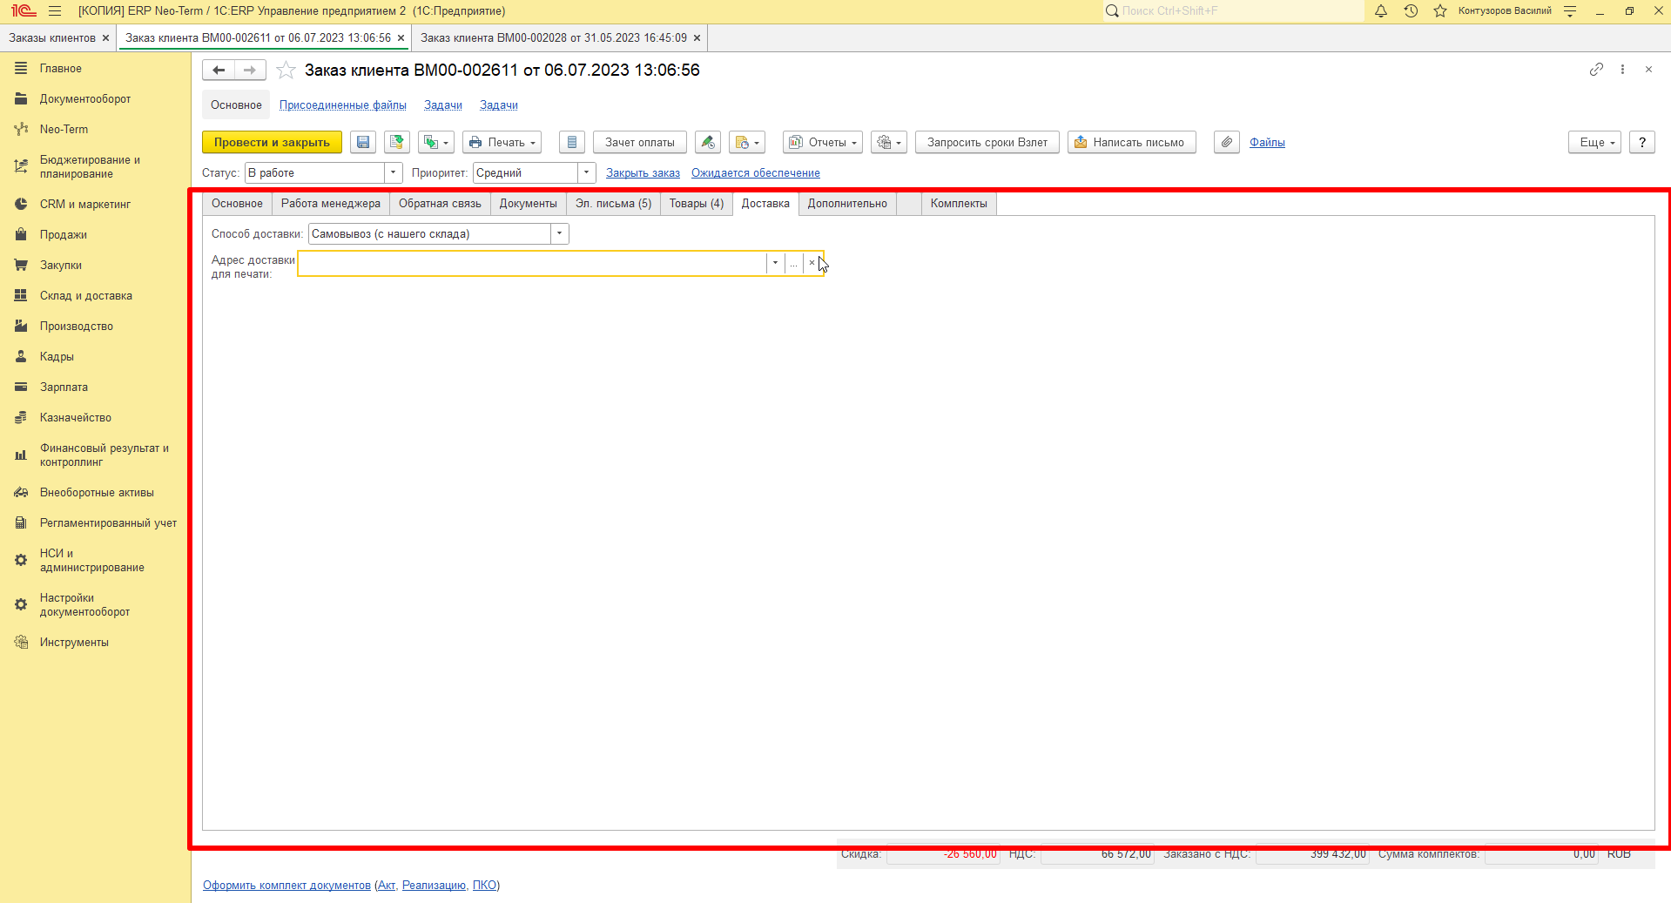This screenshot has width=1671, height=903.
Task: Click the Закрыть заказ link
Action: pyautogui.click(x=643, y=173)
